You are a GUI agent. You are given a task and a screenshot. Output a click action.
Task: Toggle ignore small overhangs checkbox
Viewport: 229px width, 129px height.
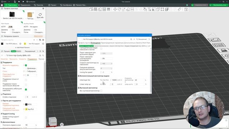point(26,90)
